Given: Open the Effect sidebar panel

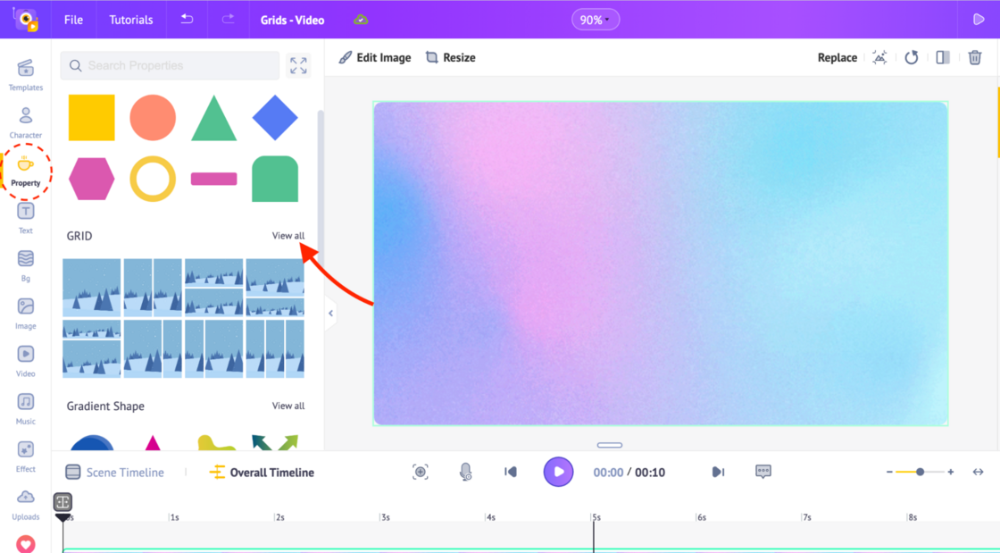Looking at the screenshot, I should [26, 455].
